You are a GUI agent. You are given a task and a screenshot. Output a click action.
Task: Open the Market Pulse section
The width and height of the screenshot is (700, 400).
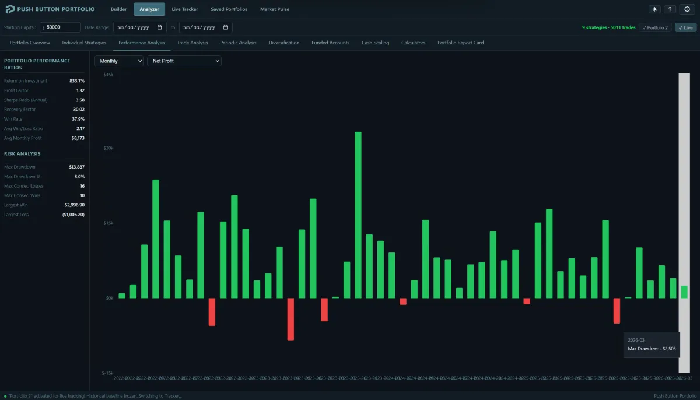coord(274,9)
